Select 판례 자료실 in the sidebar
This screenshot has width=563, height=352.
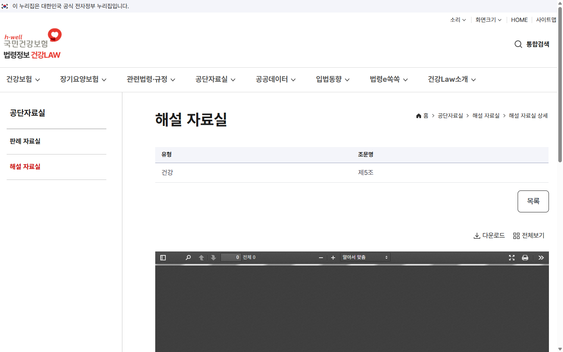click(25, 141)
